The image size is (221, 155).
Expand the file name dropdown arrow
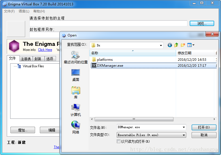click(x=184, y=127)
